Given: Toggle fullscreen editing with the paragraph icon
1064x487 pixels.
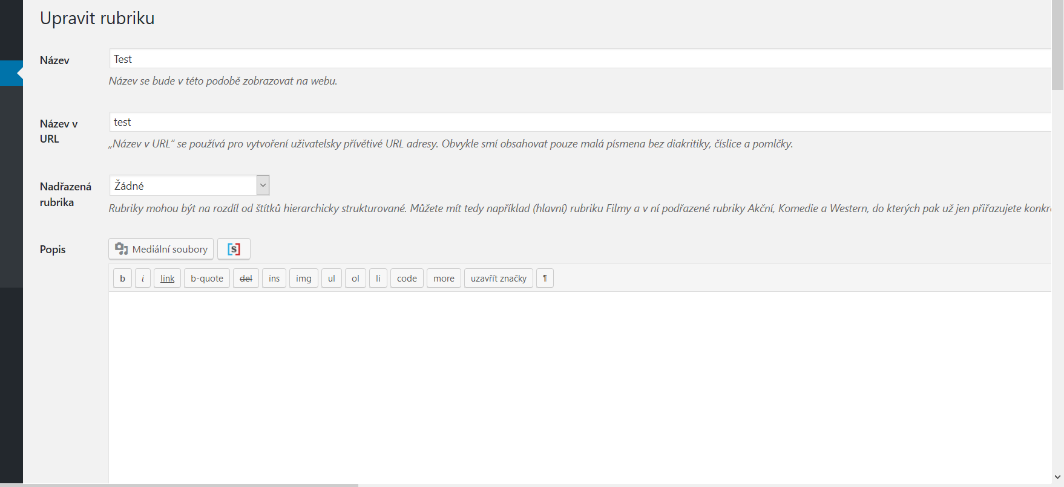Looking at the screenshot, I should pyautogui.click(x=545, y=278).
